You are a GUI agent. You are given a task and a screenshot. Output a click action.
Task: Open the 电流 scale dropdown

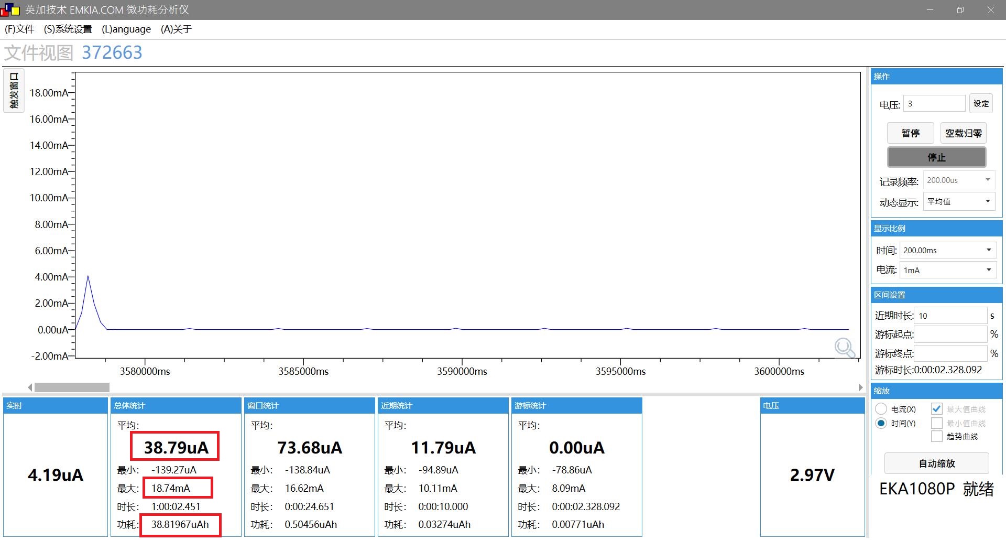tap(947, 270)
